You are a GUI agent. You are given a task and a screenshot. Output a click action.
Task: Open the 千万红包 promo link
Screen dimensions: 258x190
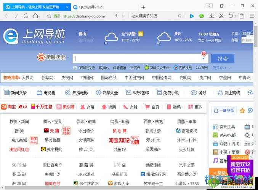(x=42, y=107)
